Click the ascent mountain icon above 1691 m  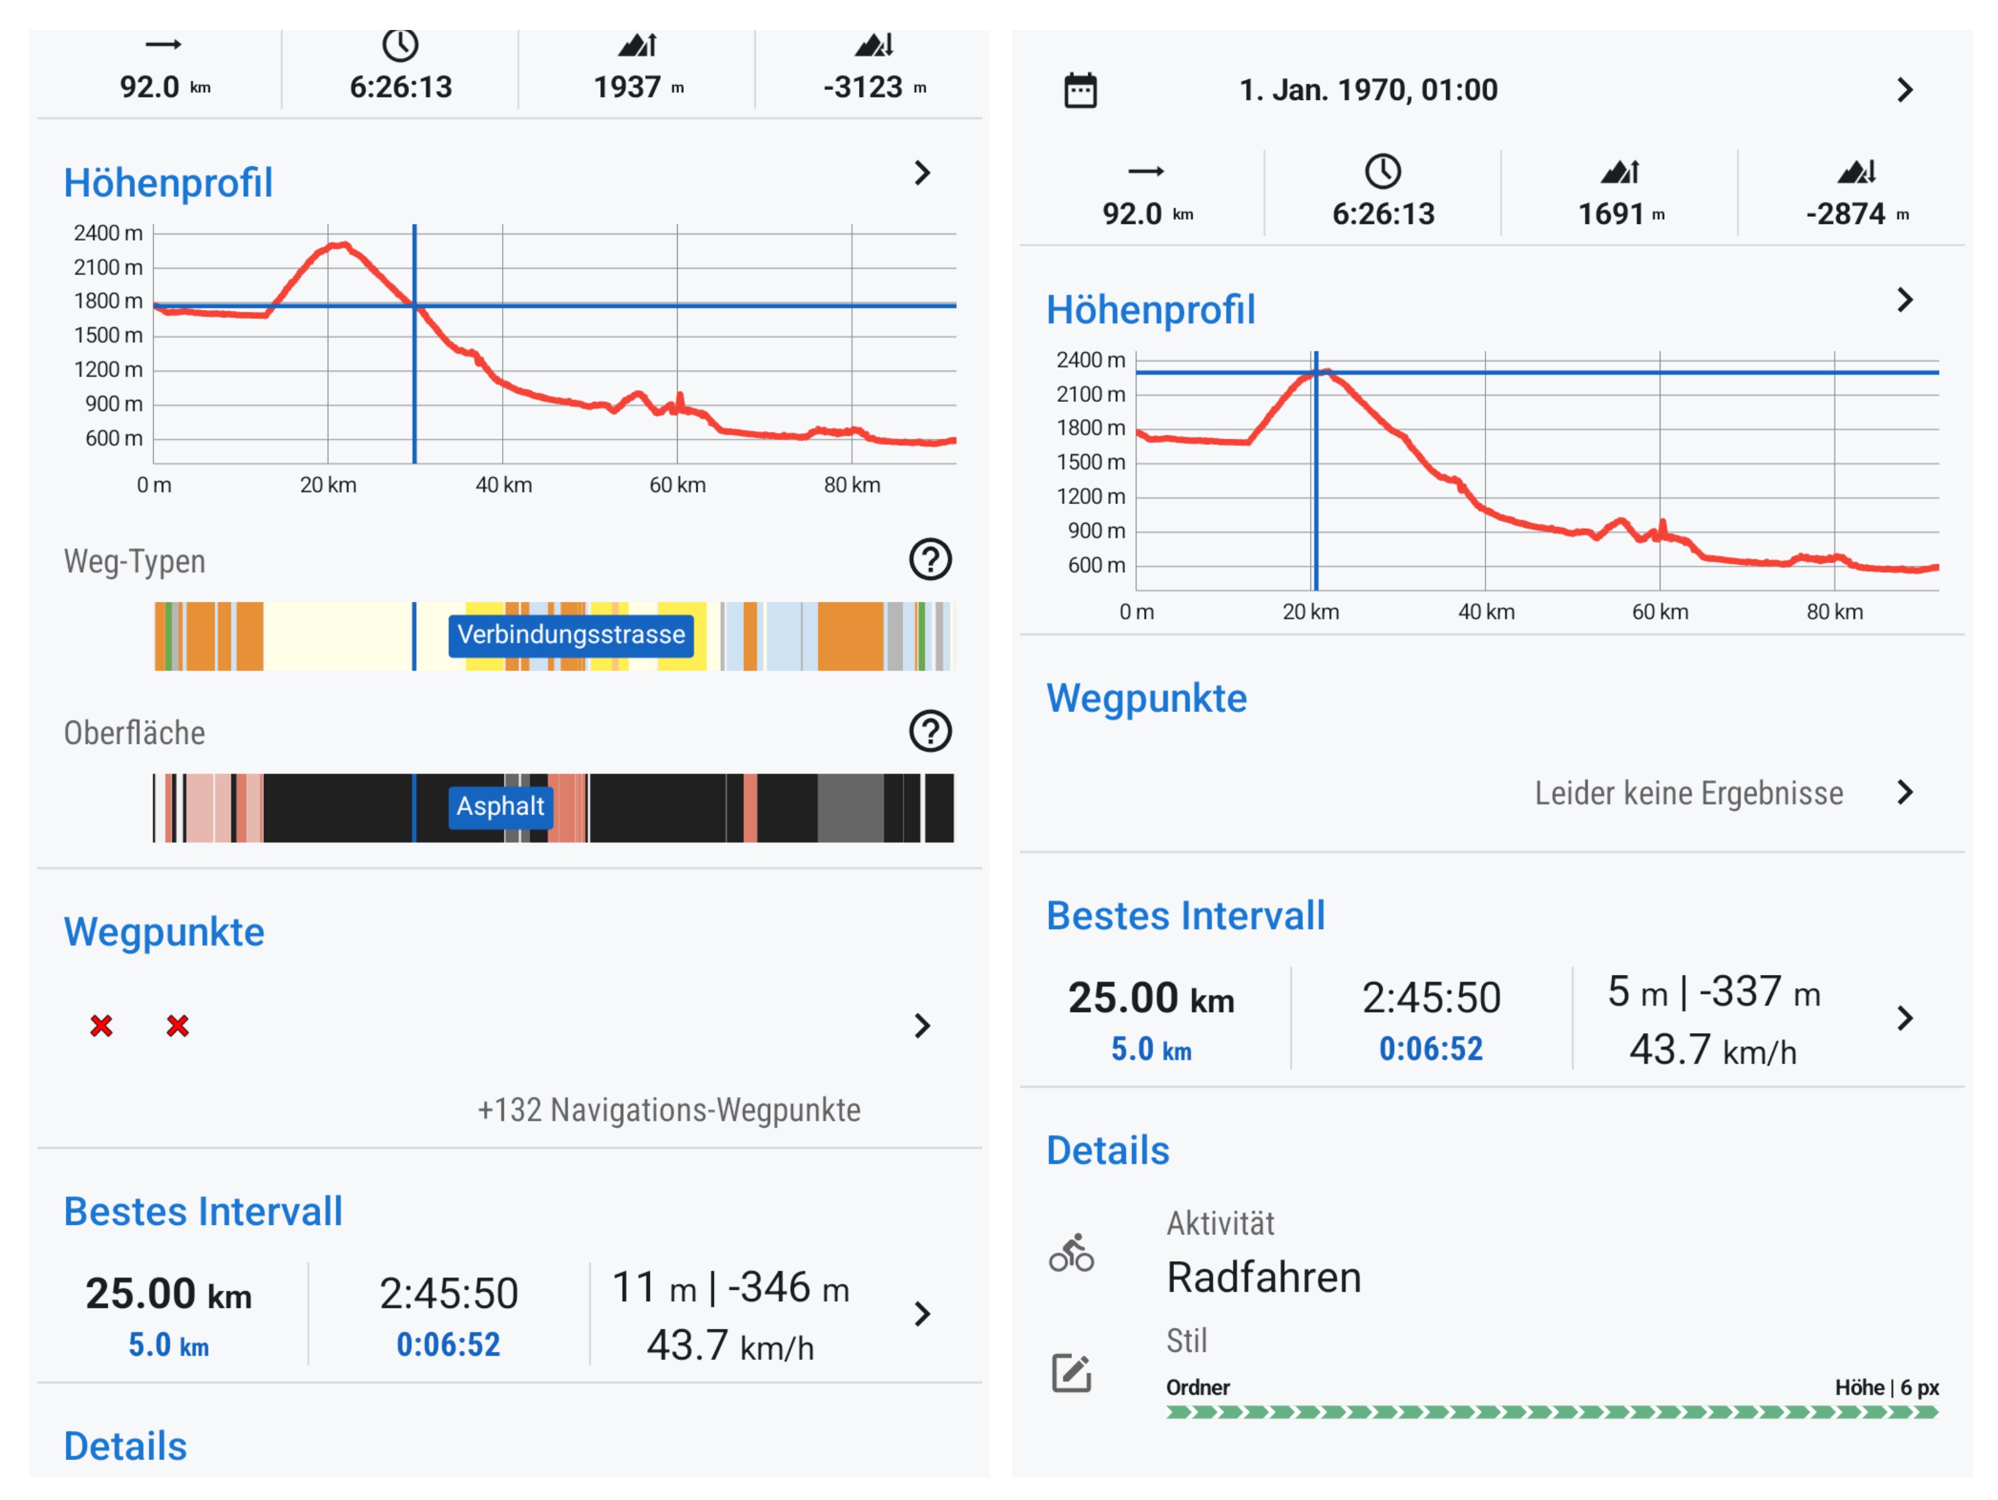coord(1620,172)
